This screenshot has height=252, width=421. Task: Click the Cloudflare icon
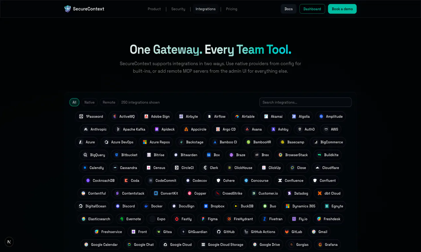pyautogui.click(x=318, y=168)
